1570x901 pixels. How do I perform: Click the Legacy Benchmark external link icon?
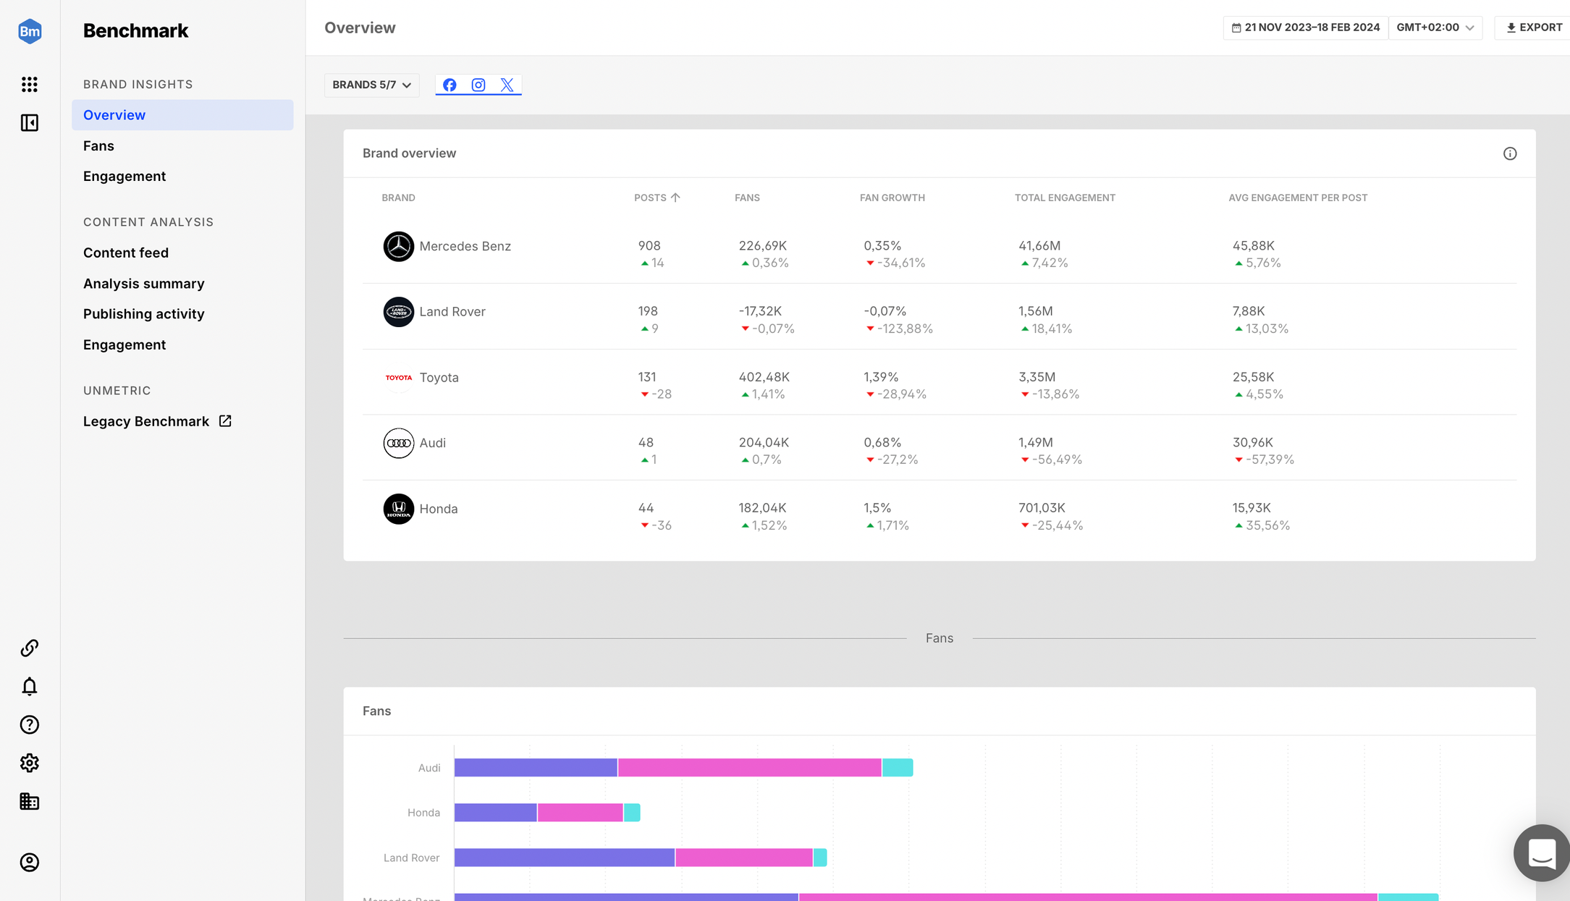[225, 421]
